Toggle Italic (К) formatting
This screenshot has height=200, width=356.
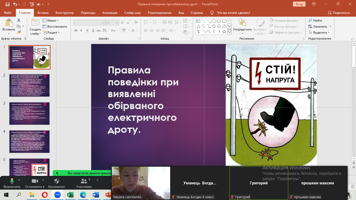point(82,30)
